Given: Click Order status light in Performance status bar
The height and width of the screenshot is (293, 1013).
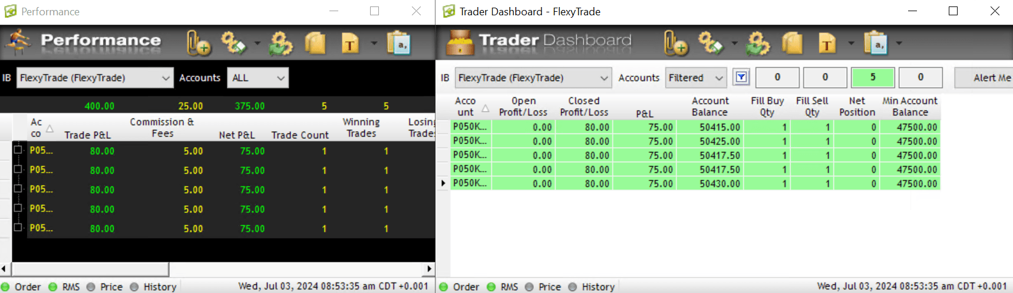Looking at the screenshot, I should point(5,287).
